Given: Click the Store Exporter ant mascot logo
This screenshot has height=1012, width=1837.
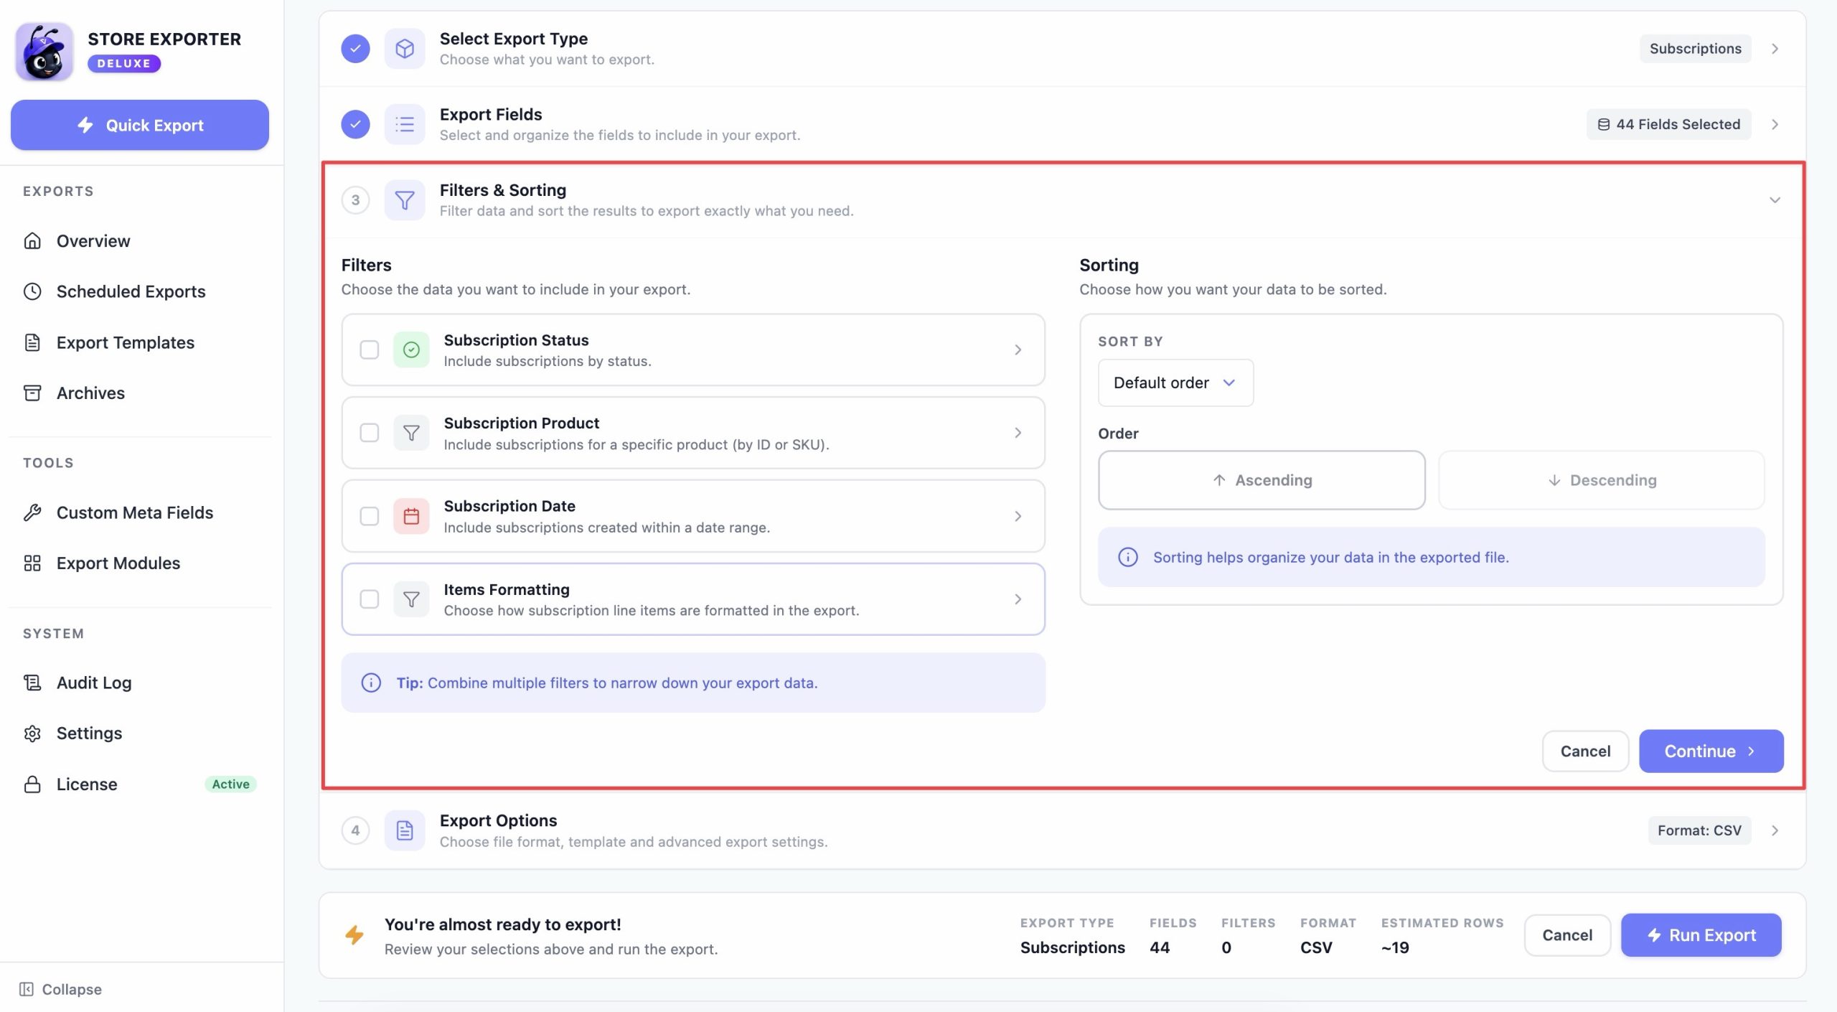Looking at the screenshot, I should pyautogui.click(x=44, y=51).
